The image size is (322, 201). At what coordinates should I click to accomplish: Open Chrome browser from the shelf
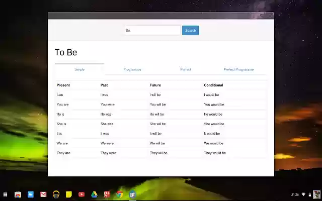click(x=120, y=194)
